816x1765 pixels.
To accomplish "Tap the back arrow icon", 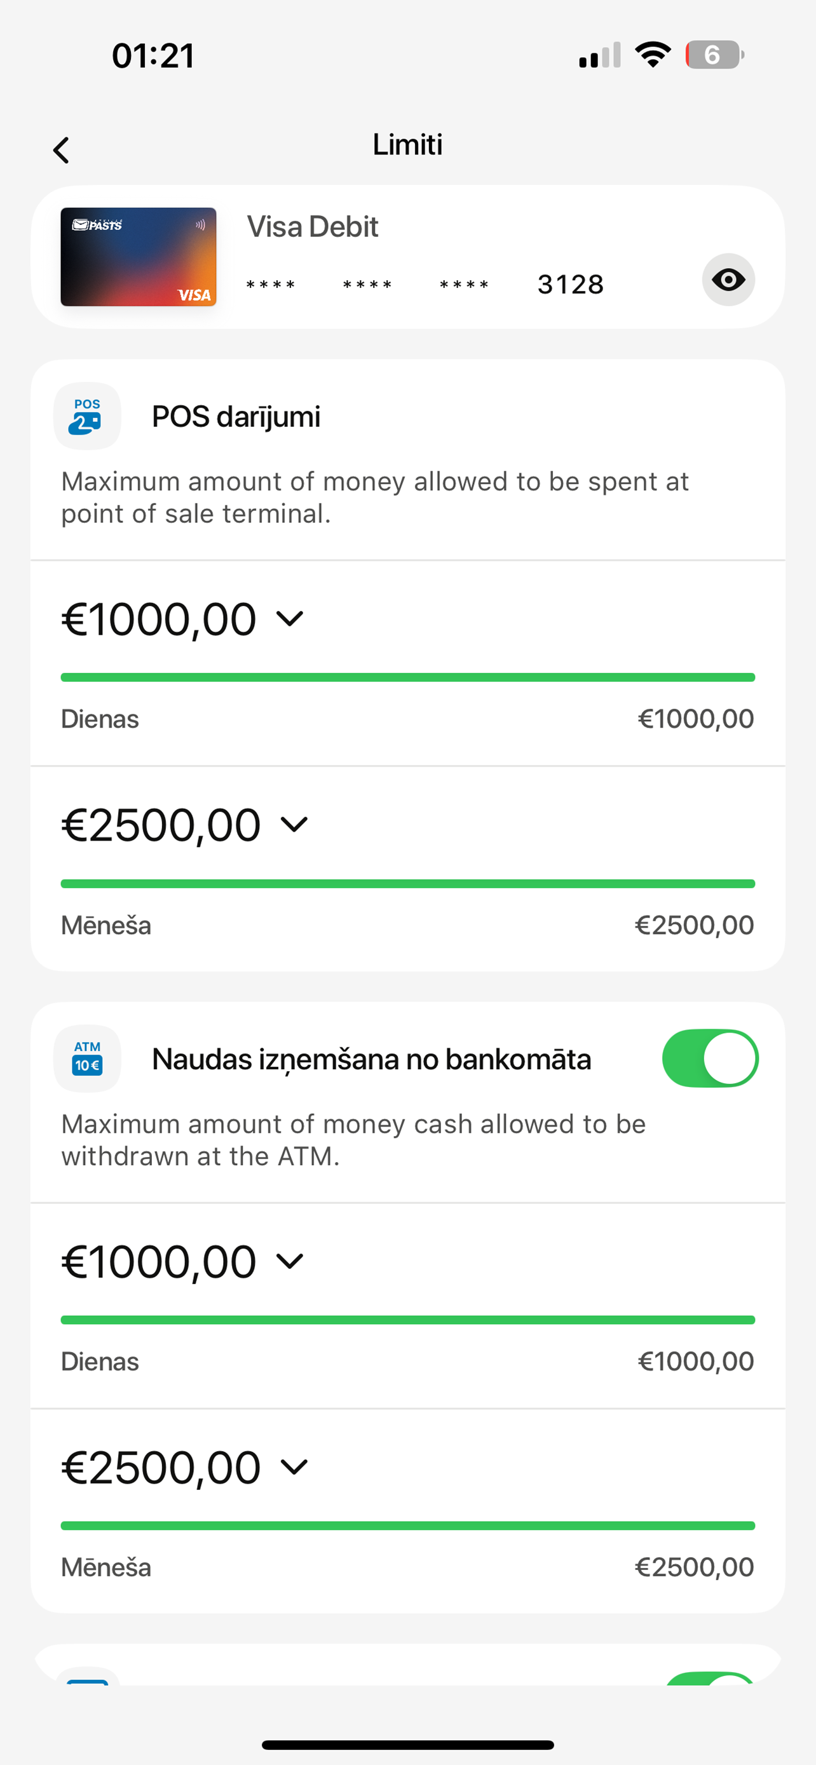I will (x=61, y=150).
